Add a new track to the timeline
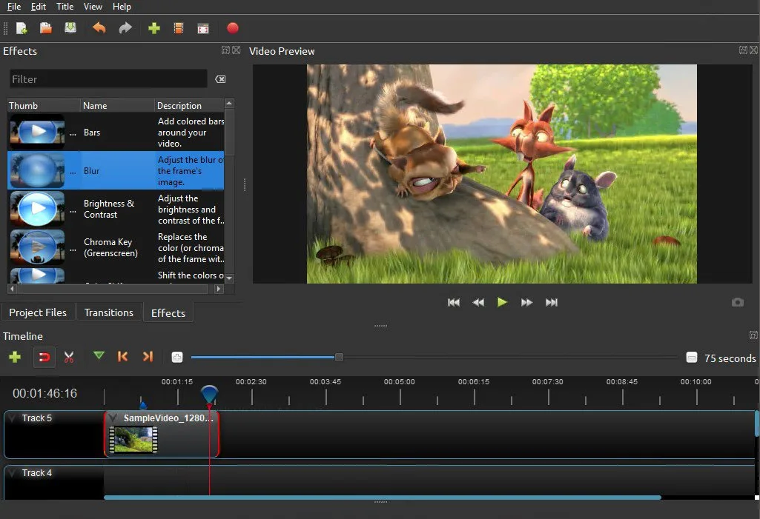Viewport: 760px width, 519px height. (14, 357)
